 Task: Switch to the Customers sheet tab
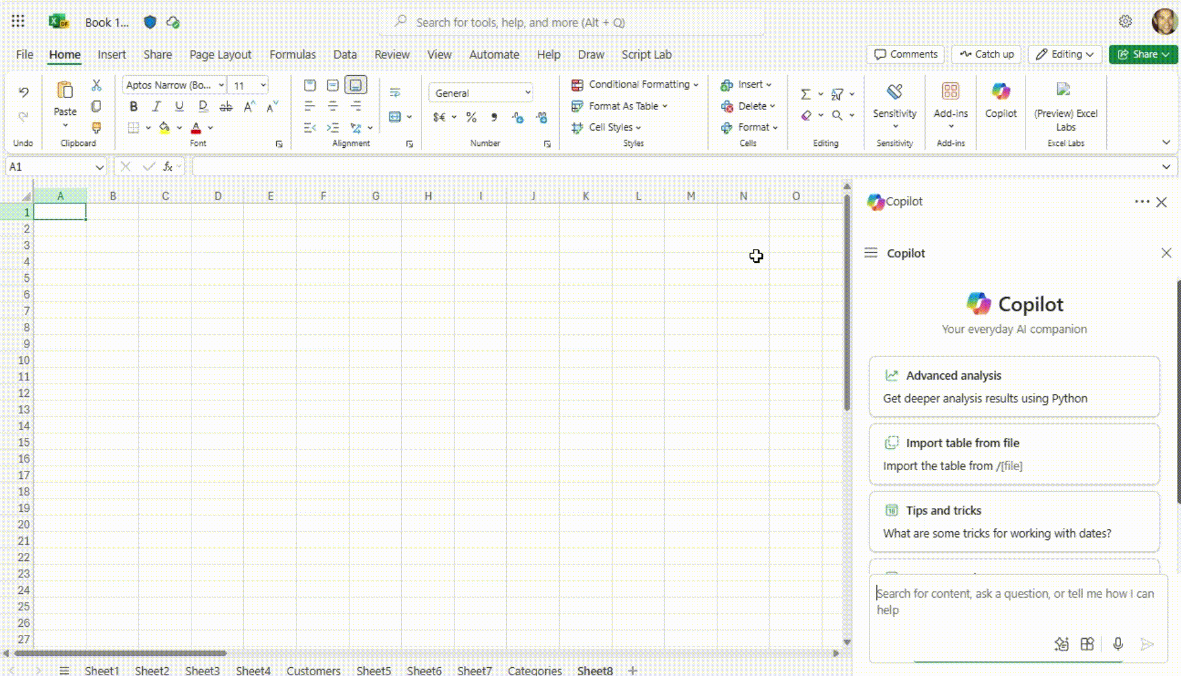tap(313, 670)
